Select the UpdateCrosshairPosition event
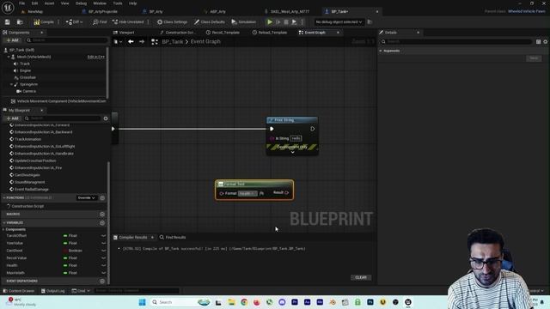Image resolution: width=550 pixels, height=309 pixels. [x=35, y=161]
